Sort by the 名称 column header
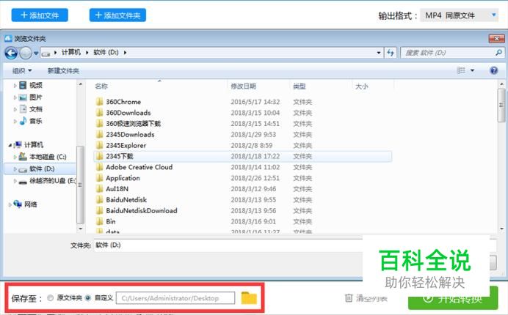Viewport: 508px width, 315px height. point(101,86)
